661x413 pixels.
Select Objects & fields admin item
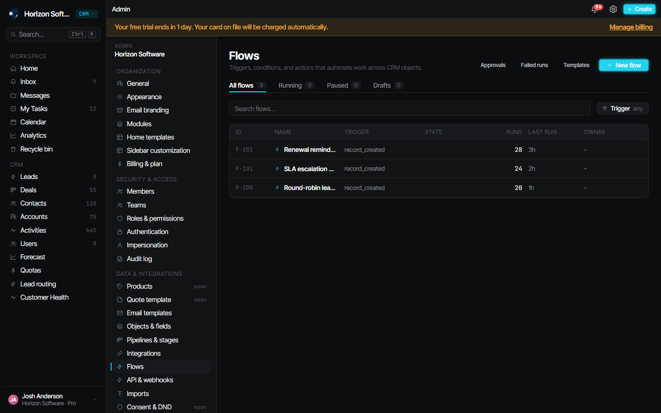point(162,326)
